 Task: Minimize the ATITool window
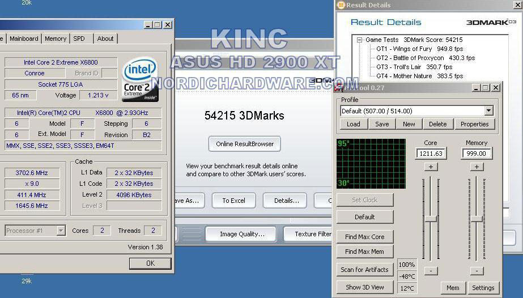(x=474, y=87)
